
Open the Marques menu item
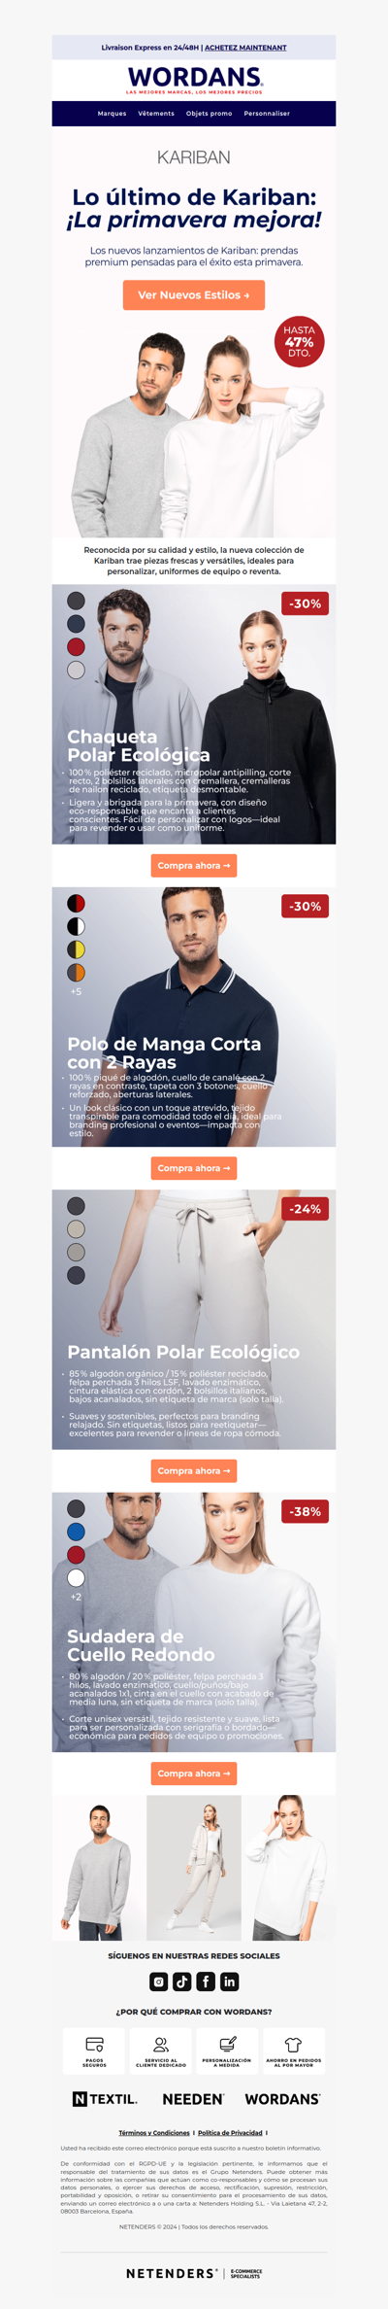[112, 114]
